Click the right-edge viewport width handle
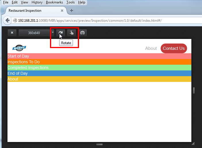The width and height of the screenshot is (202, 148). (194, 90)
